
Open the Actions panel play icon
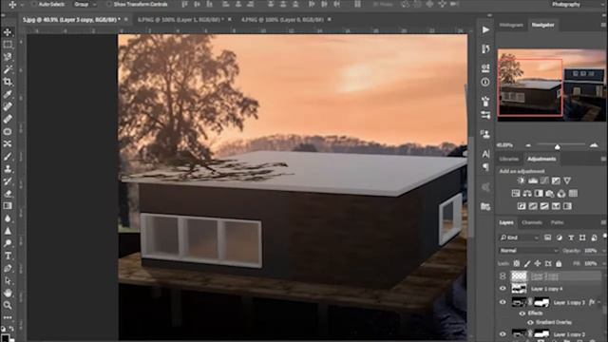pyautogui.click(x=485, y=29)
